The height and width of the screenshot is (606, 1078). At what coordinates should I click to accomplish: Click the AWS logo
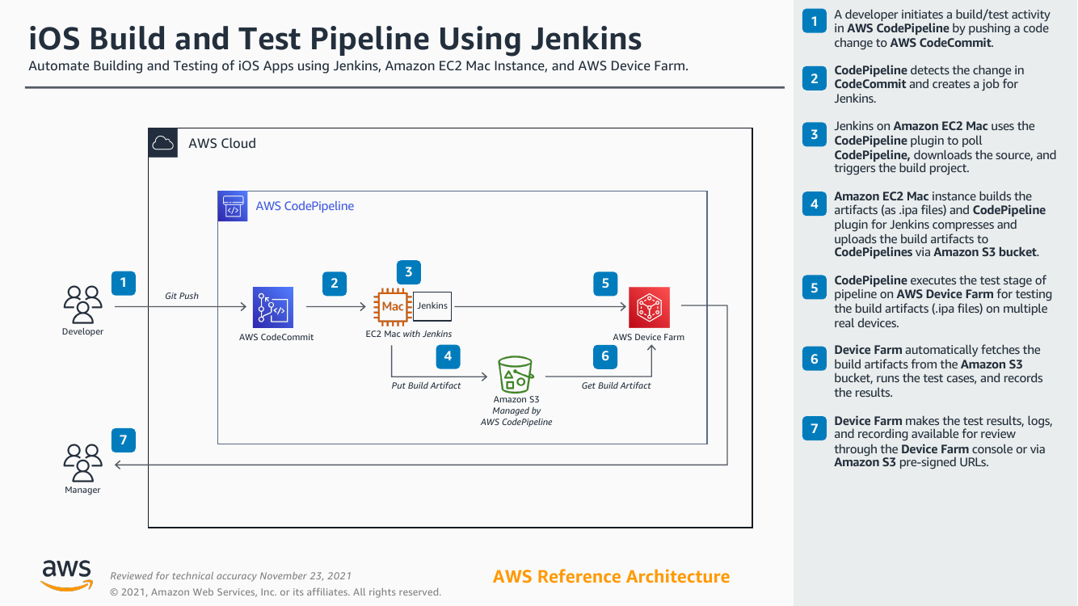pyautogui.click(x=67, y=575)
